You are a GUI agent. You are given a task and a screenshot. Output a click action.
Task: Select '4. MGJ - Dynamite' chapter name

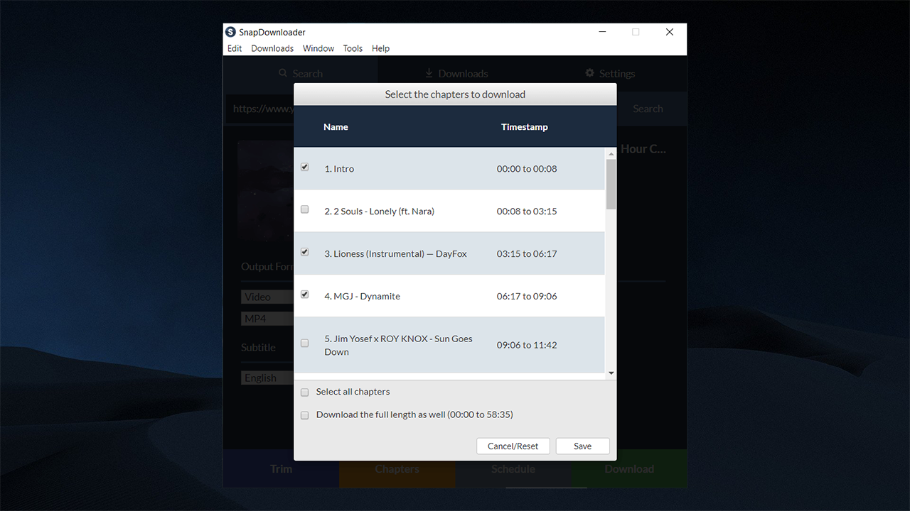click(362, 297)
